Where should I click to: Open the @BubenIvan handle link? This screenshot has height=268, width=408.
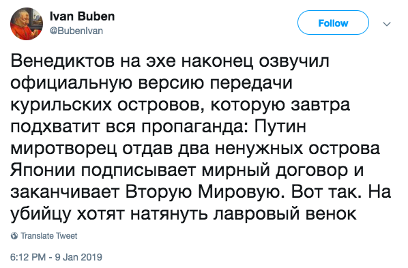click(x=76, y=31)
